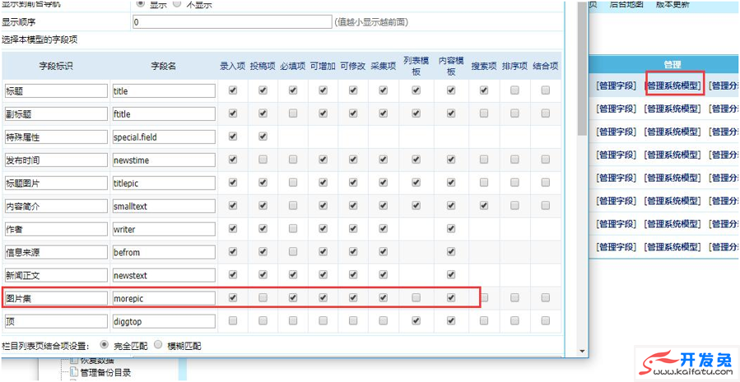Enable 投稿项 checkbox for the morepic row
The image size is (740, 382).
click(x=263, y=298)
